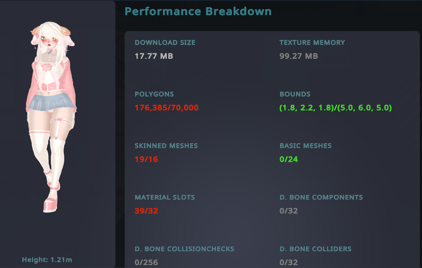The width and height of the screenshot is (422, 268).
Task: Click the red 19/16 skinned meshes value
Action: (x=146, y=159)
